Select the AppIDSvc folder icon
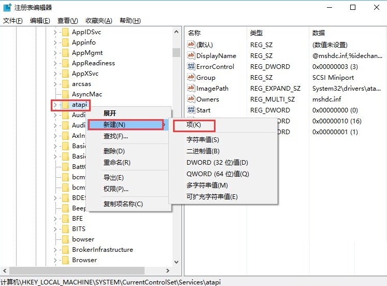This screenshot has width=387, height=286. click(x=65, y=32)
